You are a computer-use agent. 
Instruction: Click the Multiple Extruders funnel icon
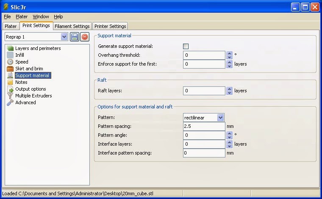click(10, 96)
